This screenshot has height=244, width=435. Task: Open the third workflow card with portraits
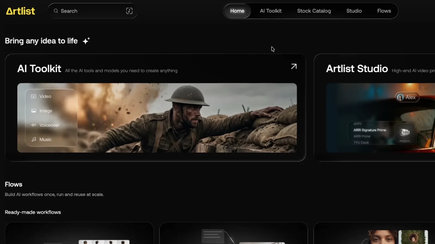click(374, 233)
